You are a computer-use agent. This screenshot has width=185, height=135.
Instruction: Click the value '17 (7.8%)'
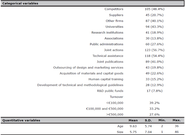(155, 91)
